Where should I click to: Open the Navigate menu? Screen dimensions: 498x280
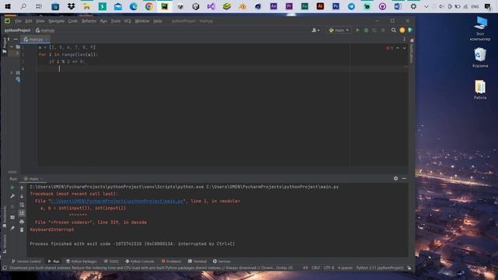56,21
